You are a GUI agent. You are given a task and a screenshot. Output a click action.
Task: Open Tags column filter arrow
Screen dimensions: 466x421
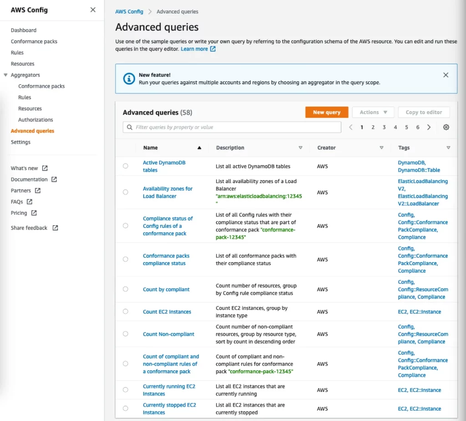[448, 148]
